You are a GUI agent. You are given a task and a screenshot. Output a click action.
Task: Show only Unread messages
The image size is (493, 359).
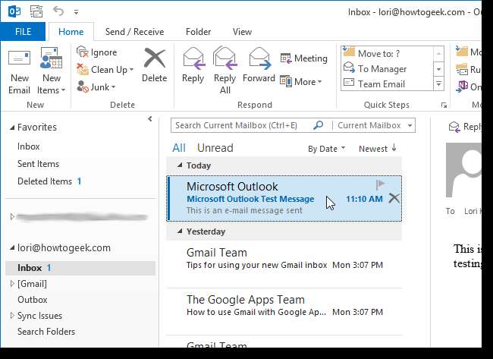215,148
